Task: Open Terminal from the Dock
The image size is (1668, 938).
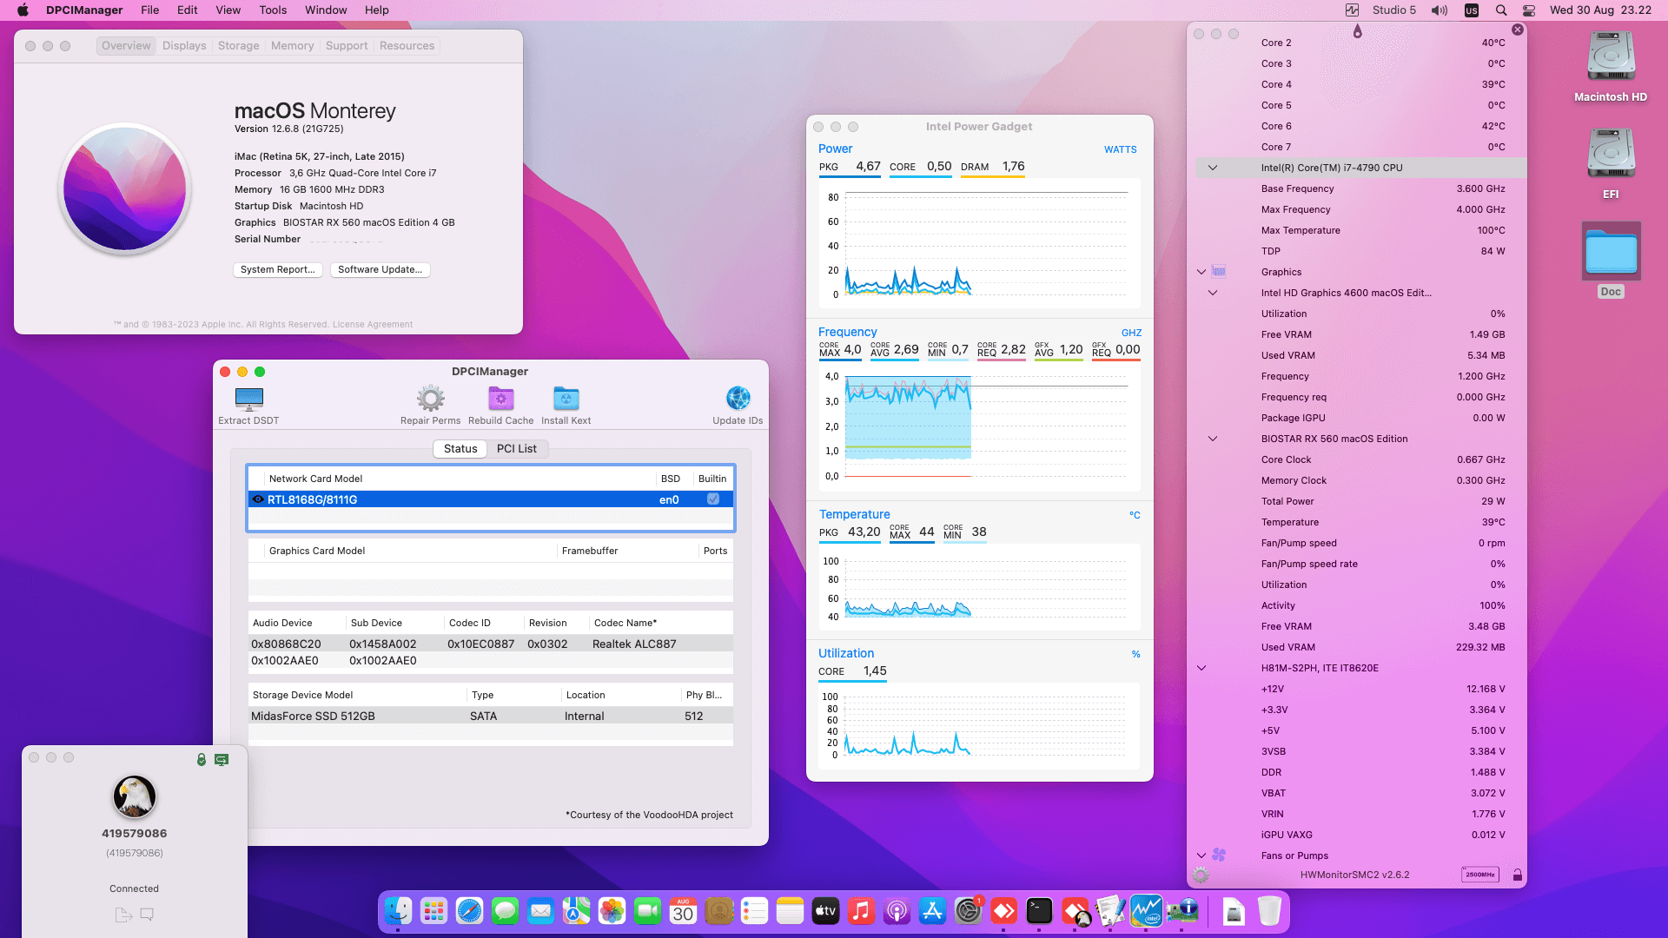Action: [1039, 911]
